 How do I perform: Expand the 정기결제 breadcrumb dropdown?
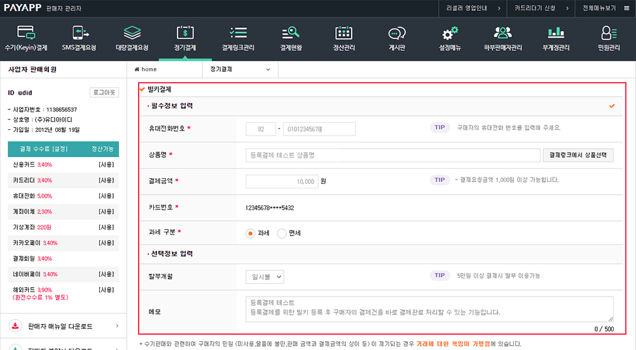pos(240,69)
